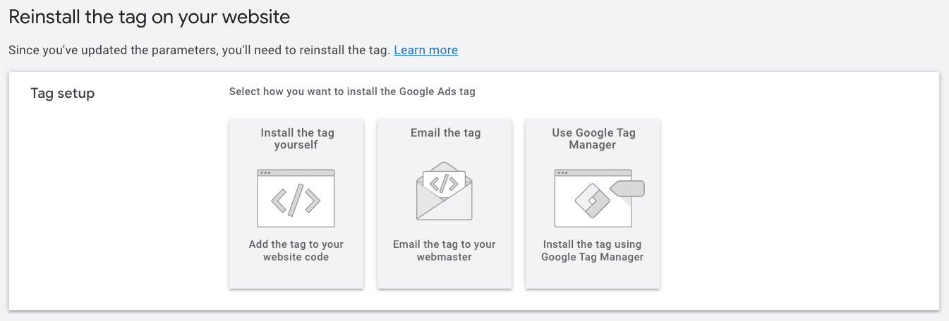The width and height of the screenshot is (949, 321).
Task: Click the code brackets icon in the browser window illustration
Action: pyautogui.click(x=296, y=200)
